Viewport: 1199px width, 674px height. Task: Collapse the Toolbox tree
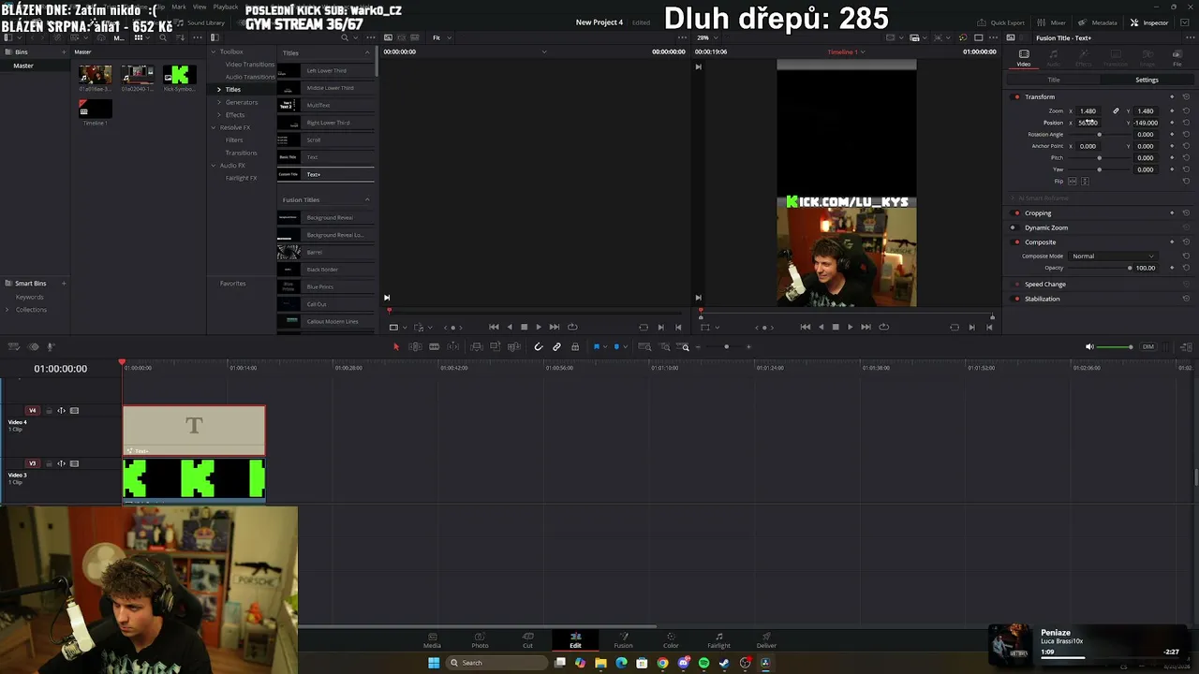[213, 51]
